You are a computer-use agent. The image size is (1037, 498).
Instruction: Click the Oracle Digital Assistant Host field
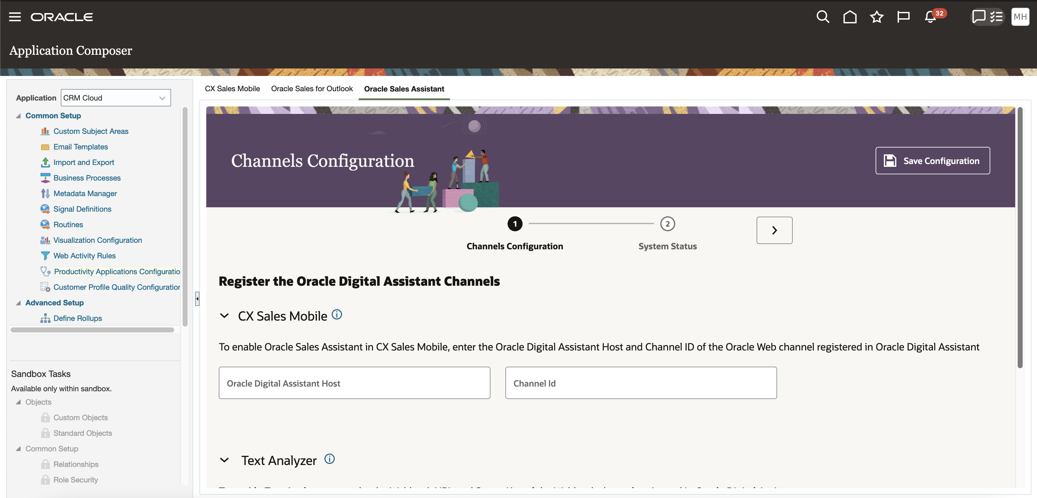pyautogui.click(x=354, y=383)
